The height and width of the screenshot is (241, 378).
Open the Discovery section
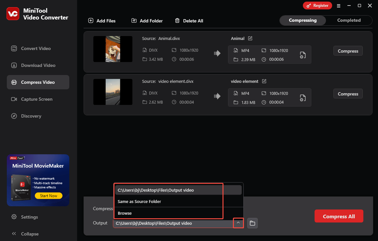pos(31,116)
